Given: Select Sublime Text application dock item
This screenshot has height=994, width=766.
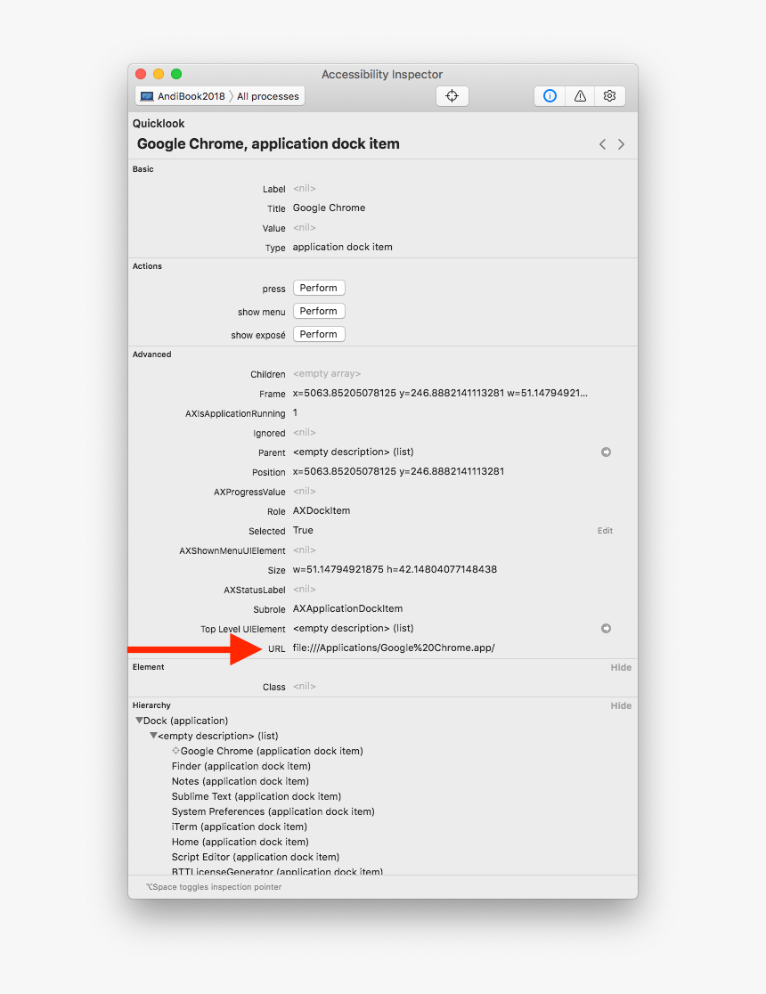Looking at the screenshot, I should pyautogui.click(x=257, y=797).
